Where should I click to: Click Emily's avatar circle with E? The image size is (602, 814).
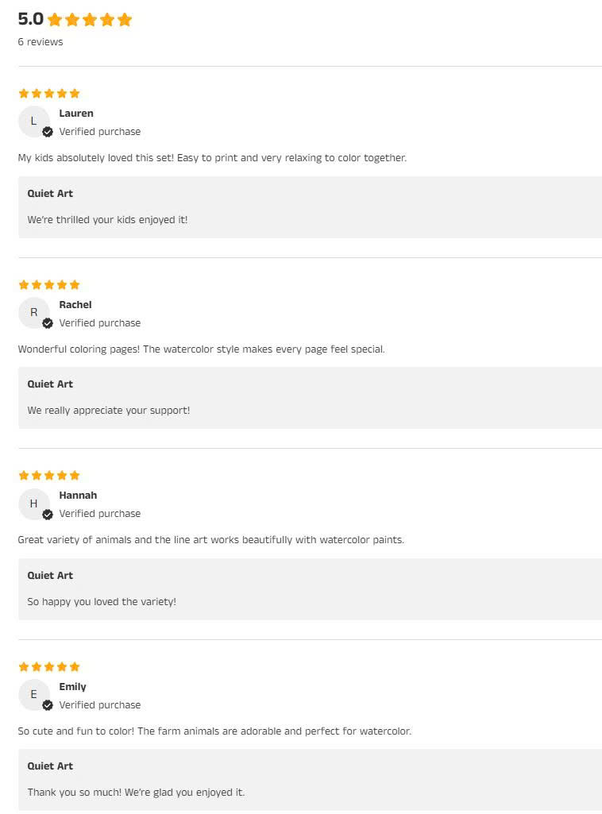tap(33, 694)
